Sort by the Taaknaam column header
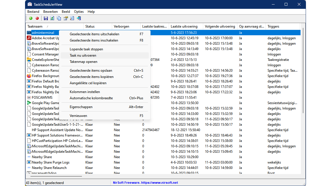This screenshot has width=331, height=186. pos(35,26)
